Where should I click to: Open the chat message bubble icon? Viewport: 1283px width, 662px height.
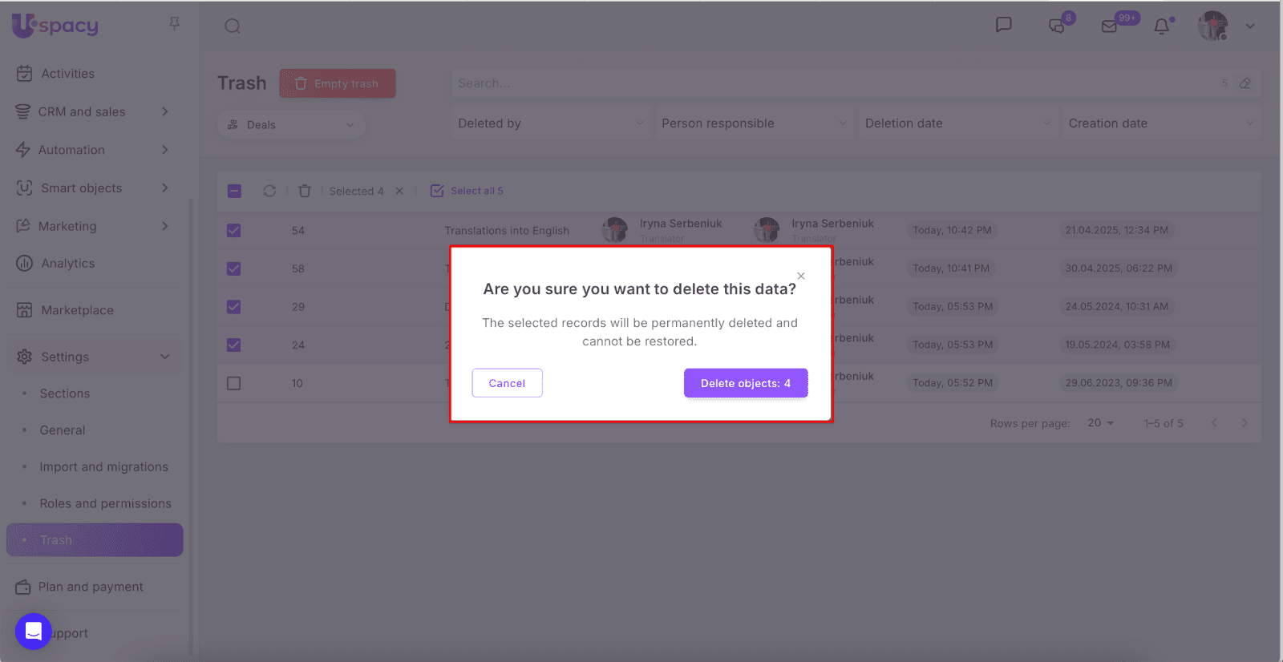click(1003, 25)
